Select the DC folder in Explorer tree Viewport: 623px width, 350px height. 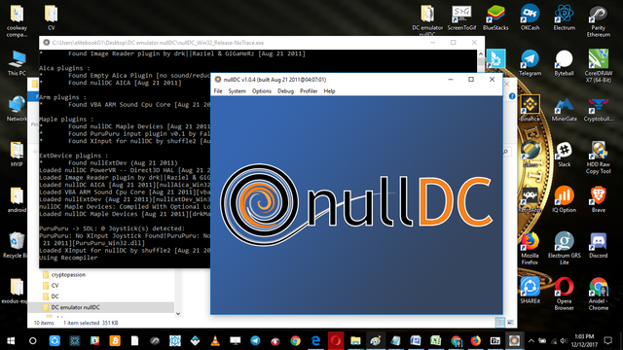pos(55,297)
